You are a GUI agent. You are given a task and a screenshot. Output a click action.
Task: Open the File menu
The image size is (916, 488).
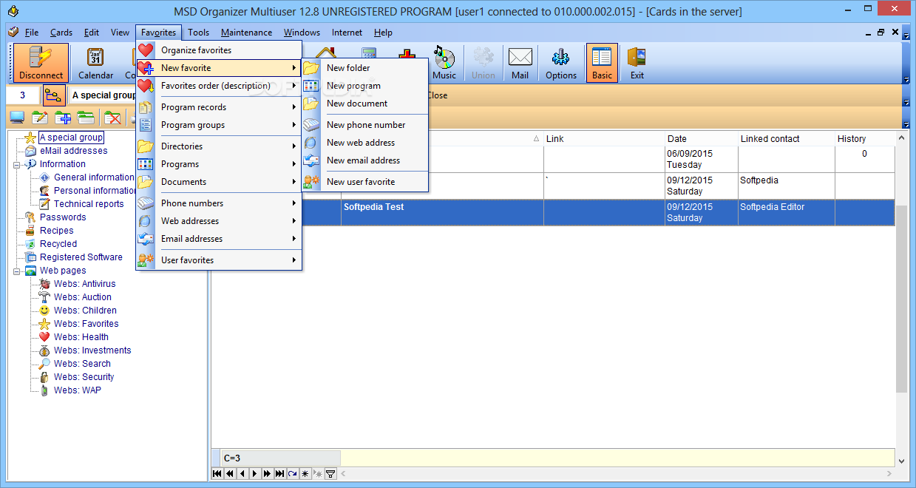[31, 33]
